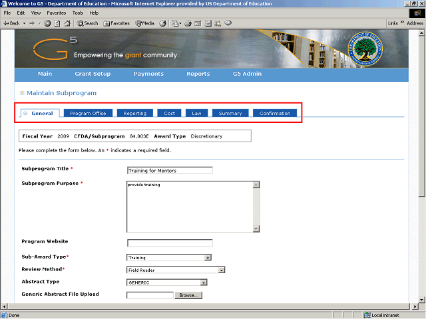The height and width of the screenshot is (319, 426).
Task: Click the Windows flag throbber icon
Action: 417,13
